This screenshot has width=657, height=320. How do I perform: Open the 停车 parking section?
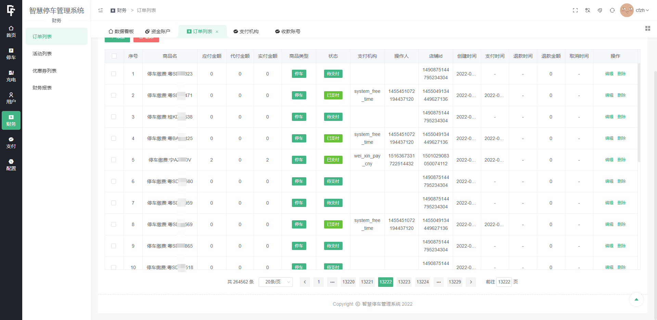click(11, 54)
